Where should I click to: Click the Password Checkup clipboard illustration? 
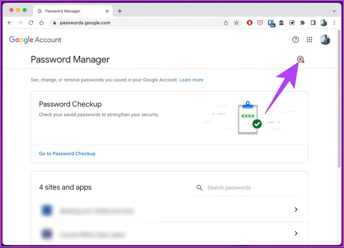click(x=249, y=118)
